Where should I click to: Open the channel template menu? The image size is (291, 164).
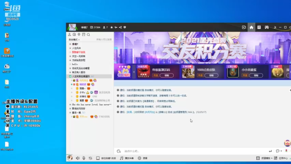pos(265,158)
